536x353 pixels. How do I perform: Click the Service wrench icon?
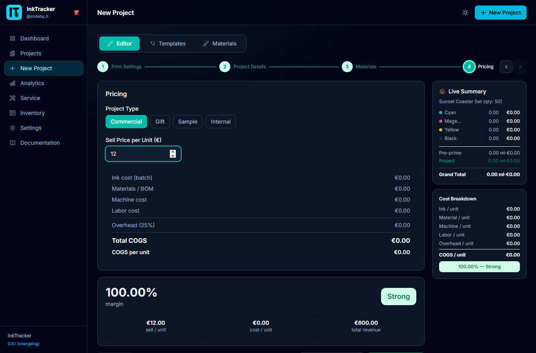point(13,98)
